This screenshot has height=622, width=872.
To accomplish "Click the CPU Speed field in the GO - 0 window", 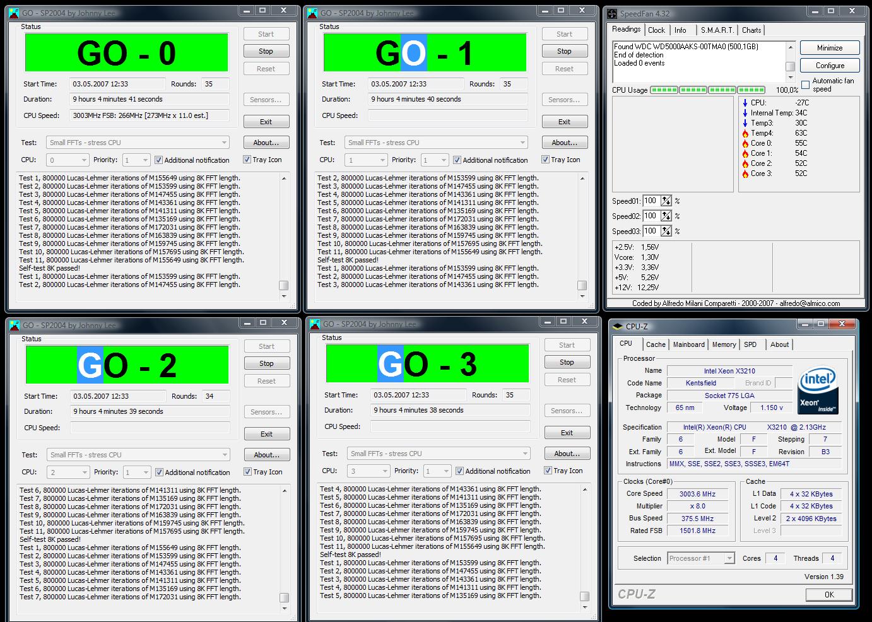I will pos(149,115).
